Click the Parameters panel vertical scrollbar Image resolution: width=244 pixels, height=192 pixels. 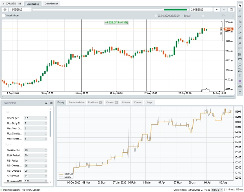pos(50,124)
